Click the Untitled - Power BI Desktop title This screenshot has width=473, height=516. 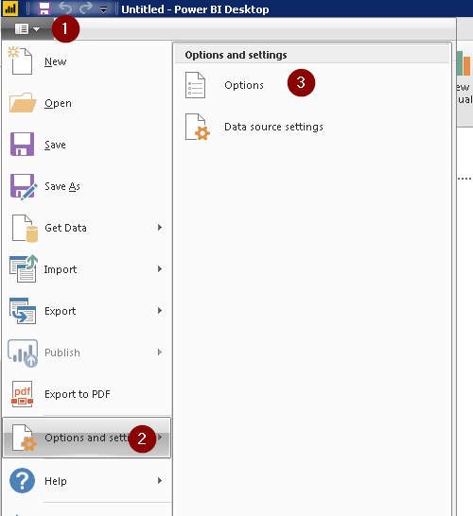(195, 9)
